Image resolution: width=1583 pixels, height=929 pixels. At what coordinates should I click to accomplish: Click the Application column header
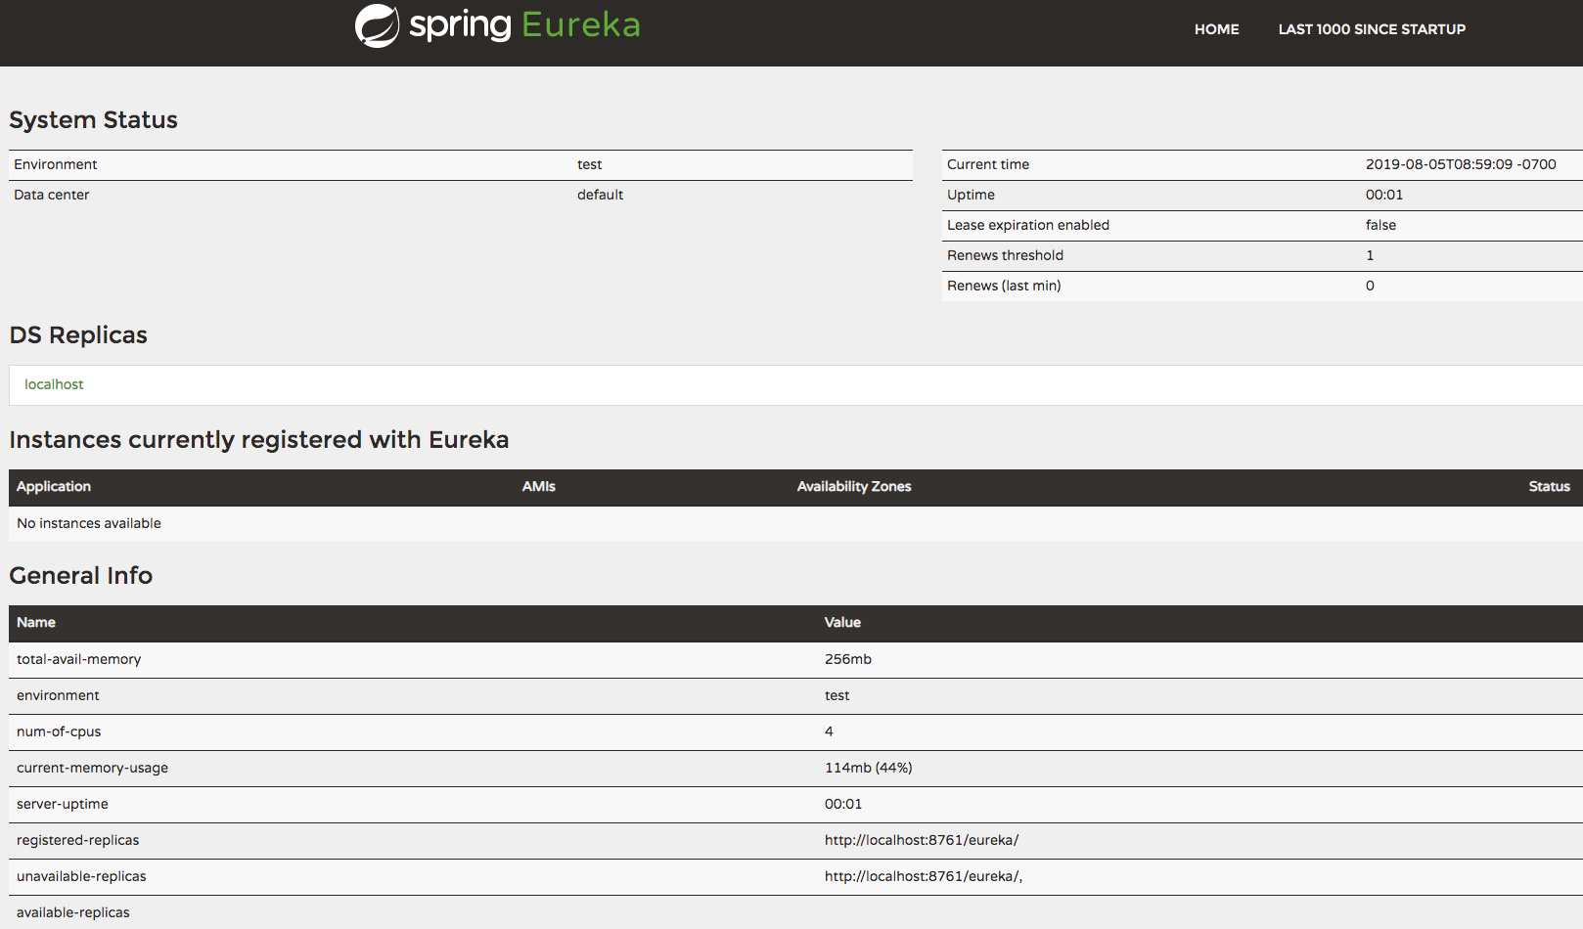tap(54, 486)
